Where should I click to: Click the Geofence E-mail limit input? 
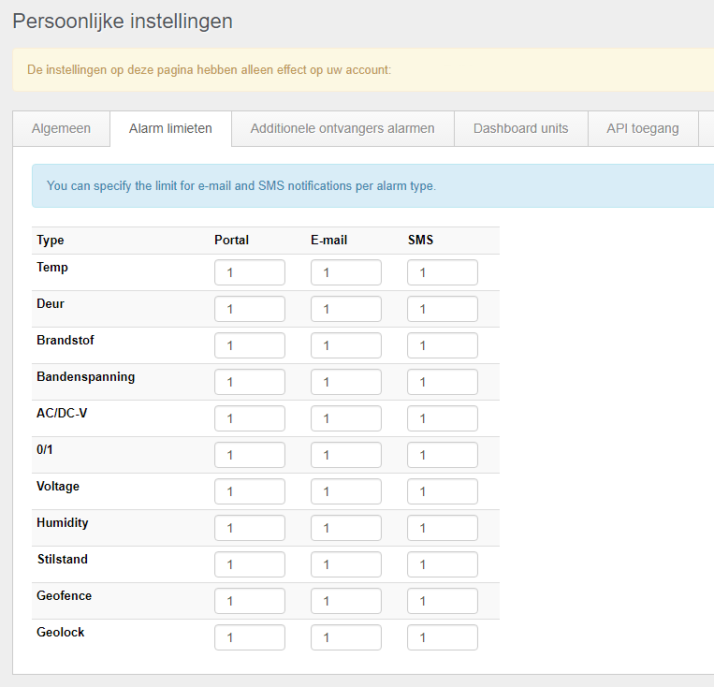click(x=346, y=601)
